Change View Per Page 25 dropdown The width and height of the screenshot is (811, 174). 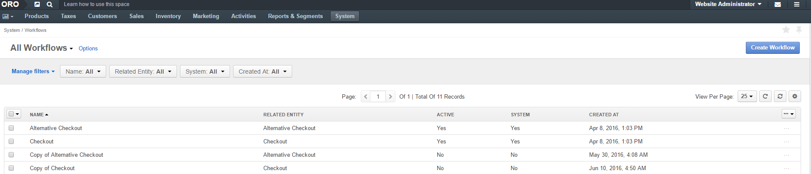tap(747, 96)
